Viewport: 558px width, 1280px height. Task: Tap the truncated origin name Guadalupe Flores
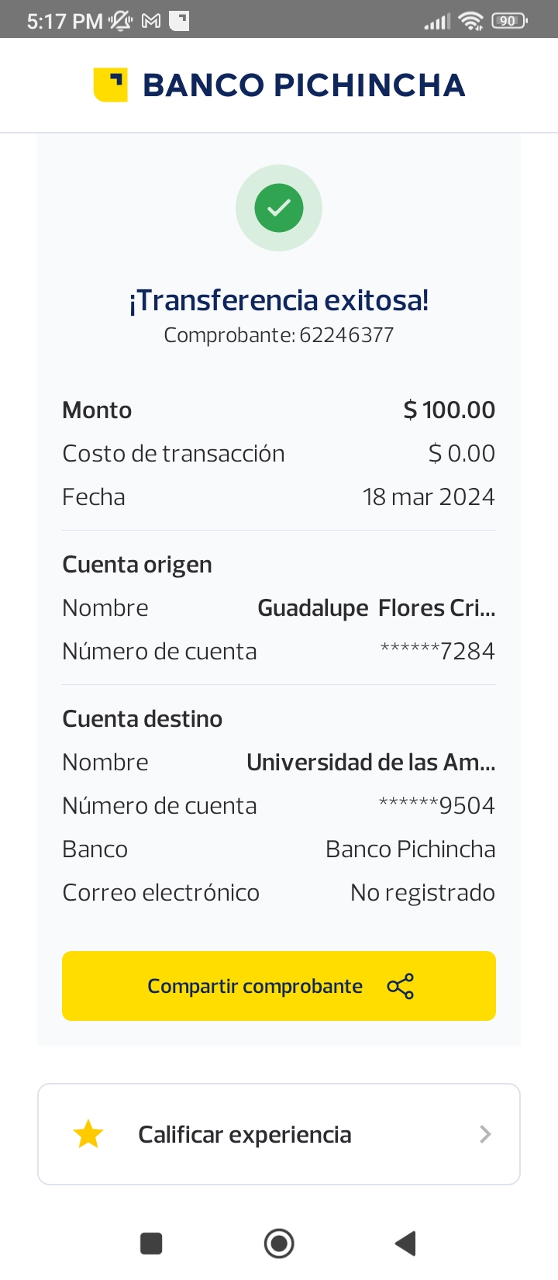tap(376, 608)
